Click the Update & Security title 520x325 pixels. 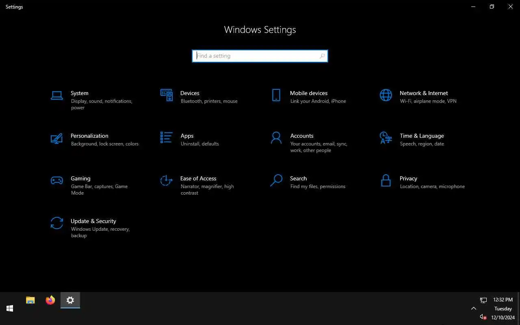[x=93, y=221]
